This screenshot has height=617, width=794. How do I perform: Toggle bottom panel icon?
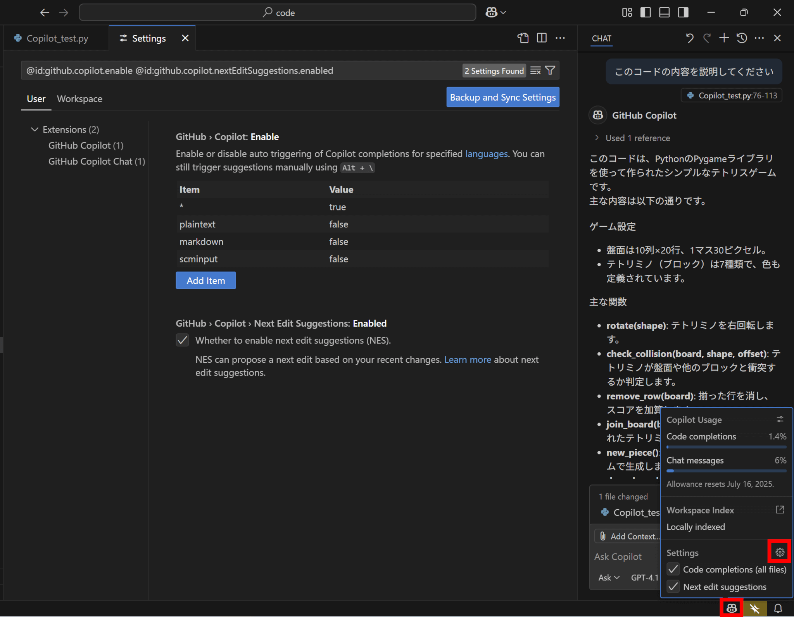coord(664,13)
